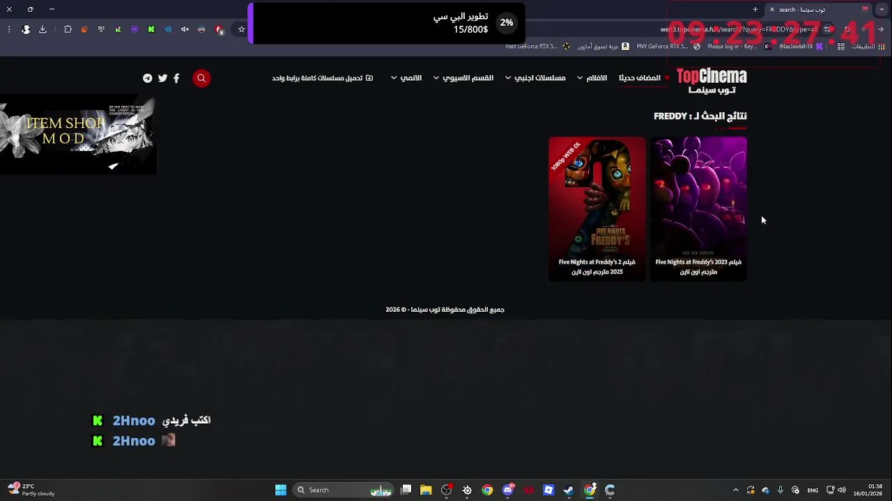The image size is (892, 501).
Task: Click the purple square extension icon
Action: coord(134,29)
